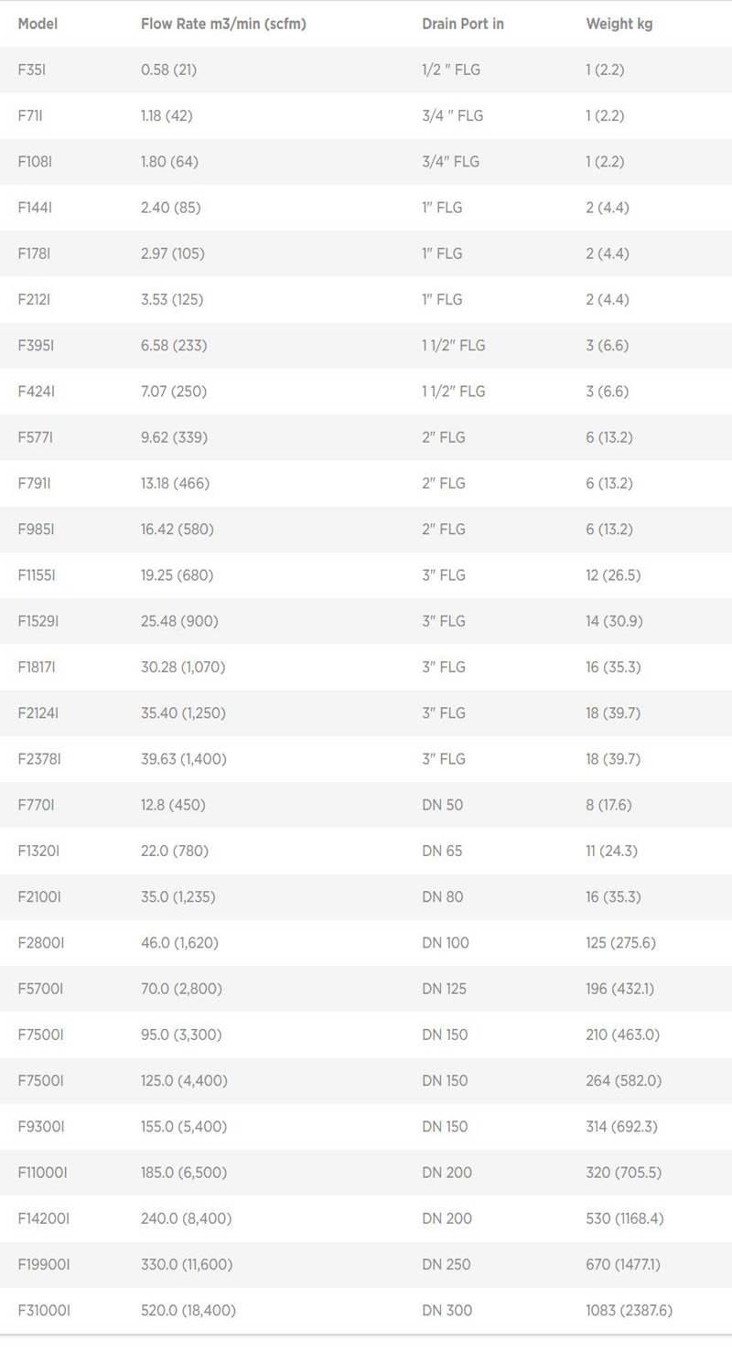Select model F35I in the table
Image resolution: width=732 pixels, height=1372 pixels.
point(32,70)
